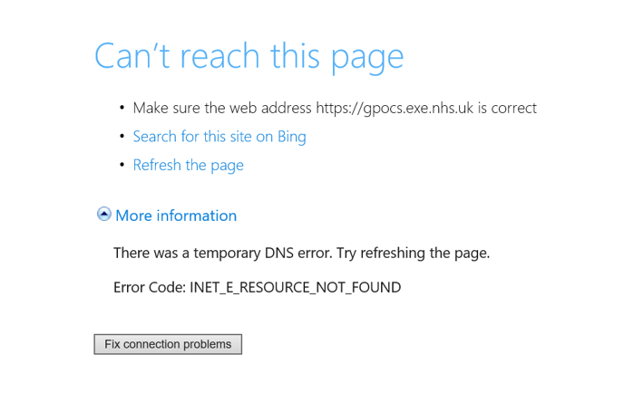Click the https://gpocs.exe.nhs.uk address text
This screenshot has width=624, height=393.
tap(395, 108)
